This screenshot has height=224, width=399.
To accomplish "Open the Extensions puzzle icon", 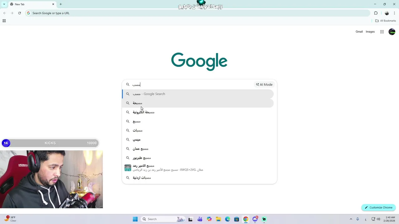I will tap(376, 13).
